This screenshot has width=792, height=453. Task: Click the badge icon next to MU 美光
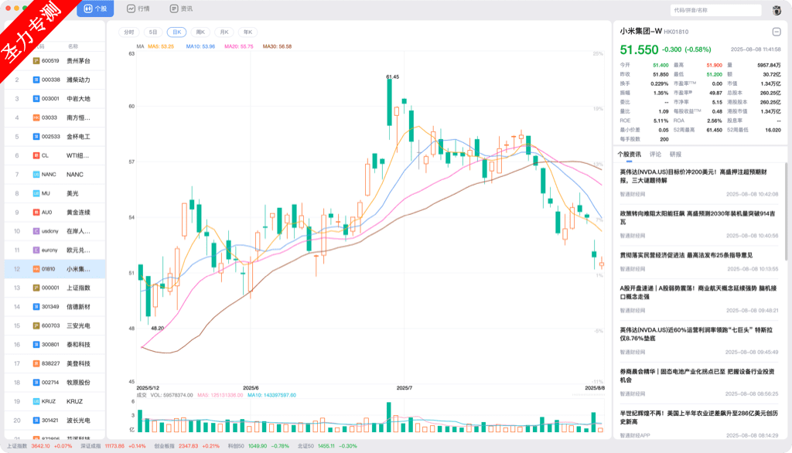[36, 193]
